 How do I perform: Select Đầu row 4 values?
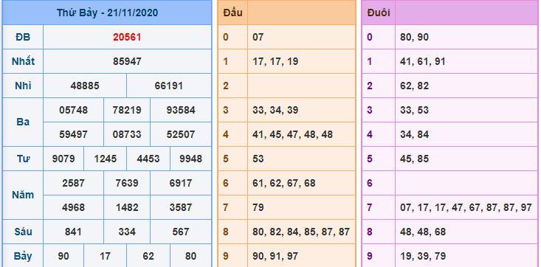tap(292, 134)
